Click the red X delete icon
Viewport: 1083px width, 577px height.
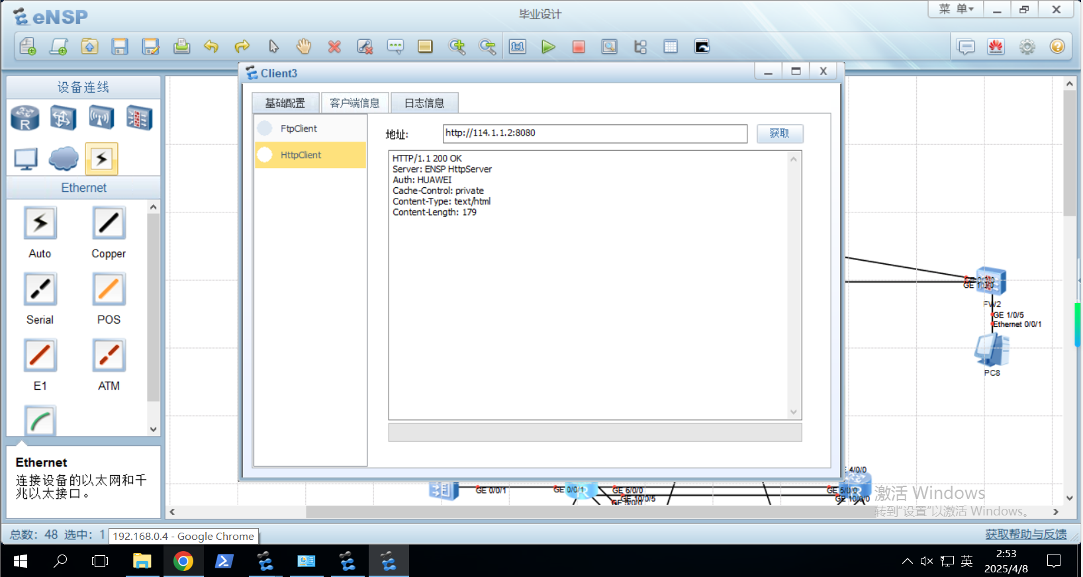(x=334, y=46)
